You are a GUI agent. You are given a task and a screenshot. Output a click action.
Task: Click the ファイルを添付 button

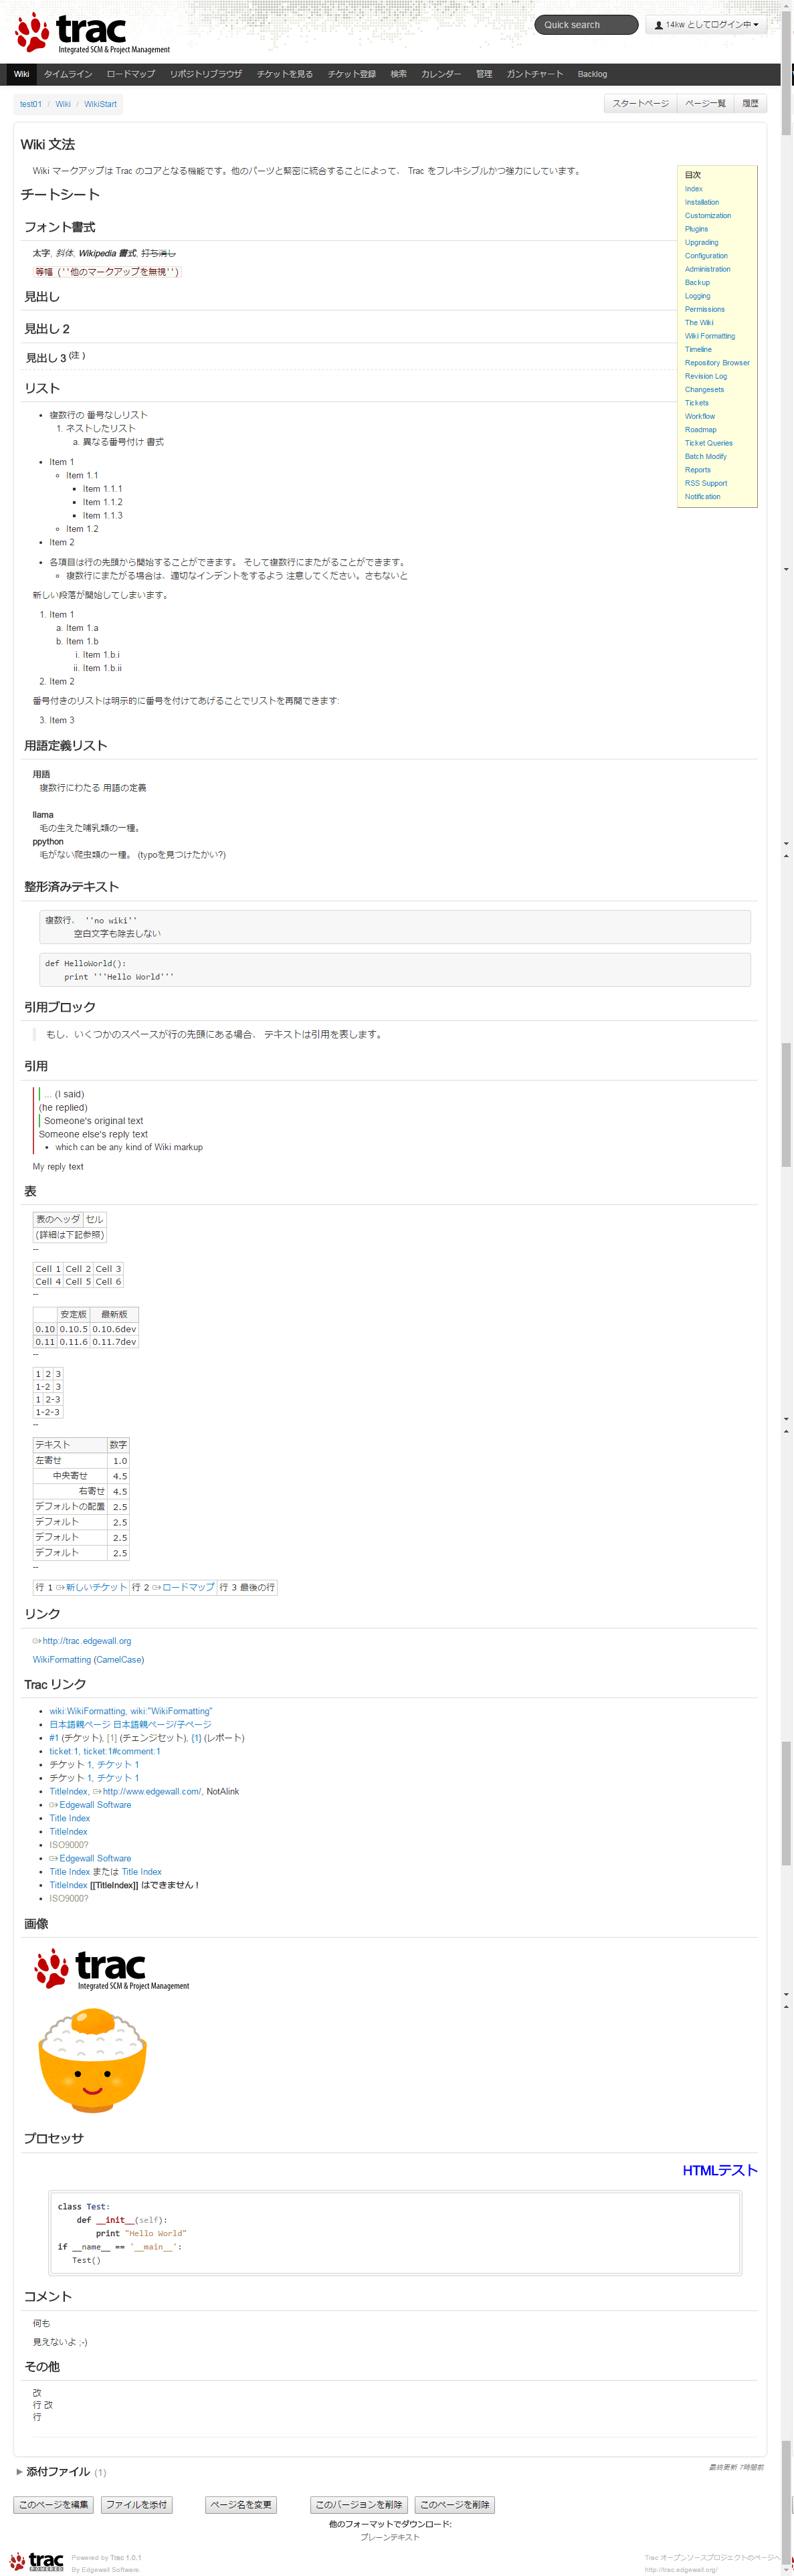pos(136,2505)
